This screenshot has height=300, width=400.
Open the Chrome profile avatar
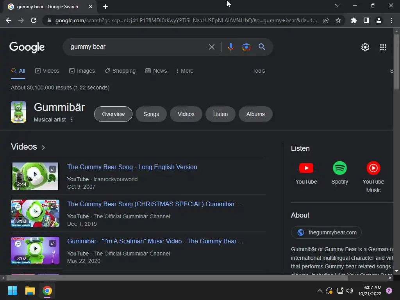379,20
